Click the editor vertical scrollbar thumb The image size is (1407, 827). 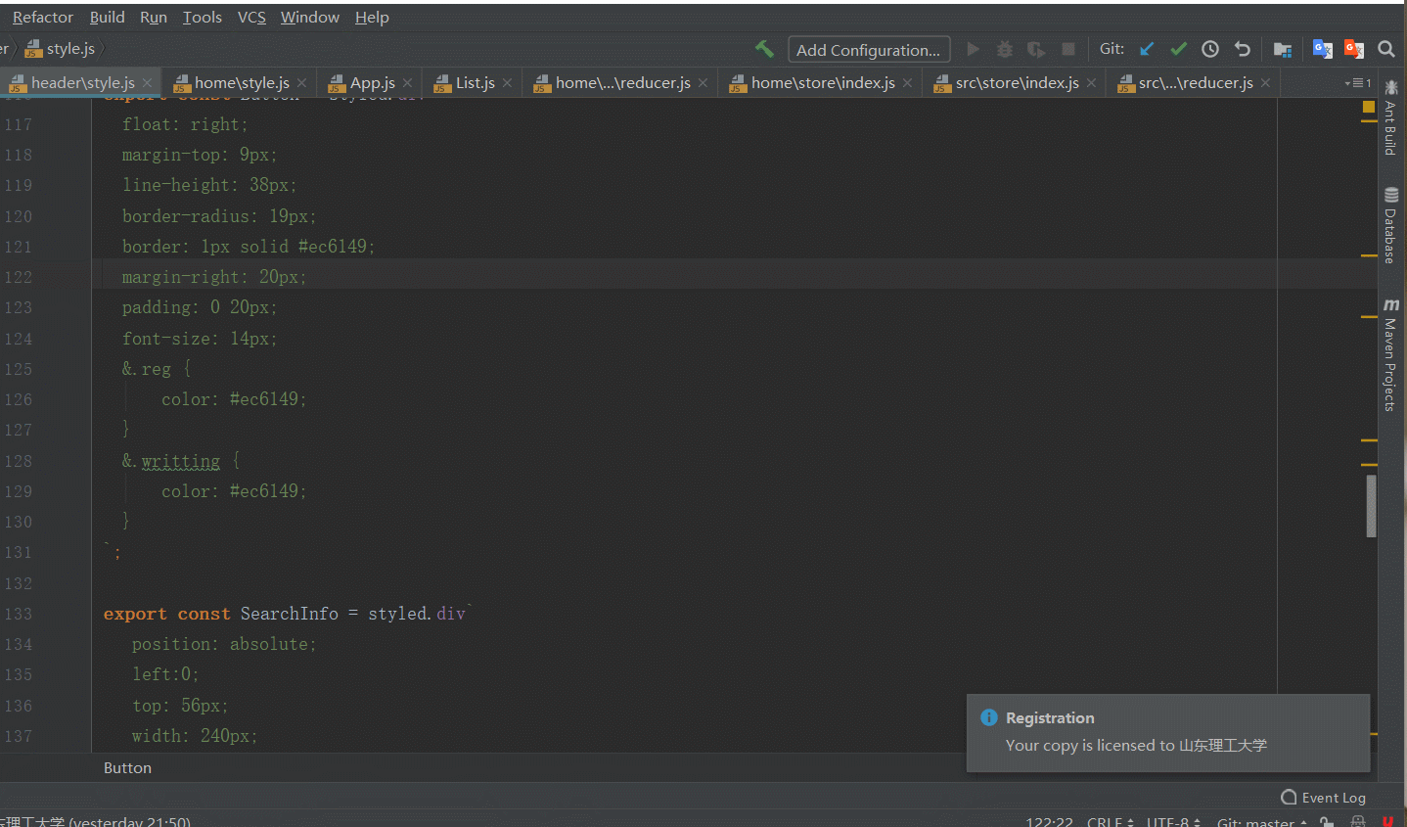tap(1371, 506)
